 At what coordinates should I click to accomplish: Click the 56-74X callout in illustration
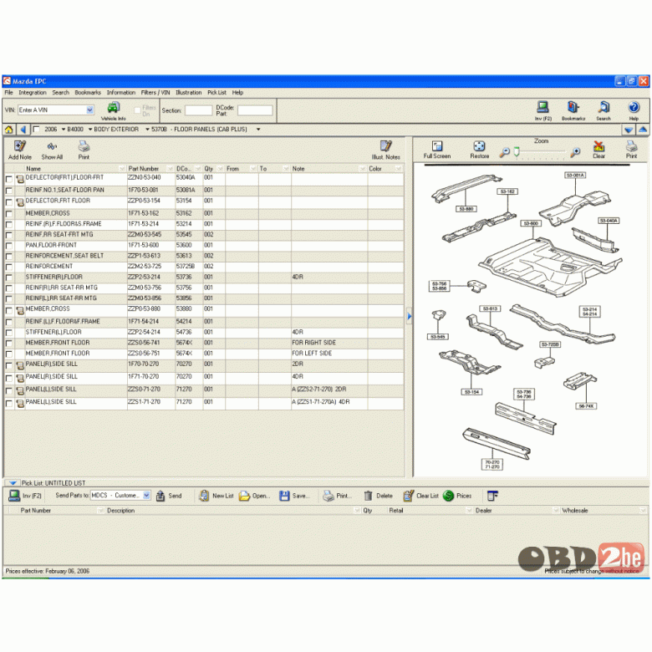coord(586,406)
